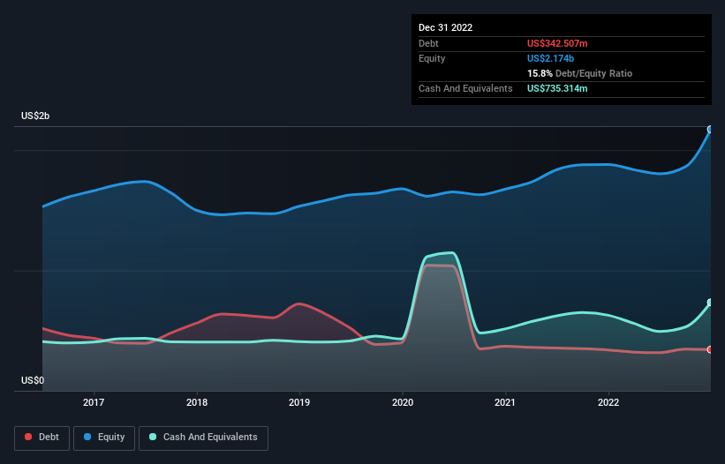This screenshot has height=464, width=725.
Task: Click the US$2.174b equity value
Action: coord(550,58)
